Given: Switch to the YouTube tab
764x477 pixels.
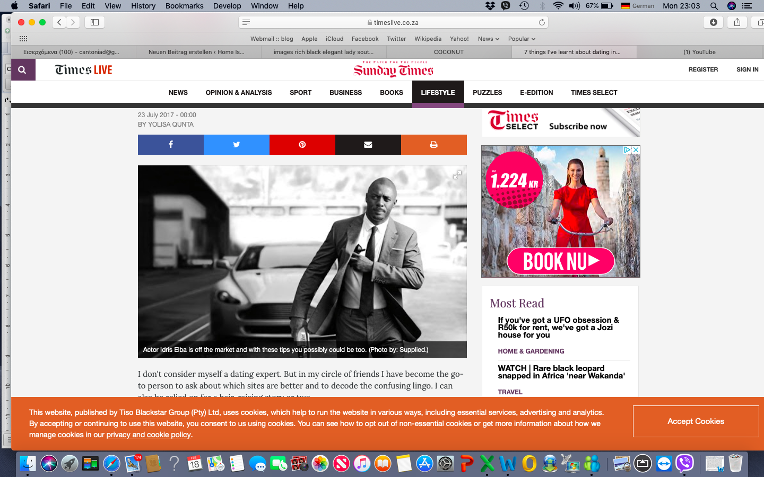Looking at the screenshot, I should pyautogui.click(x=700, y=52).
